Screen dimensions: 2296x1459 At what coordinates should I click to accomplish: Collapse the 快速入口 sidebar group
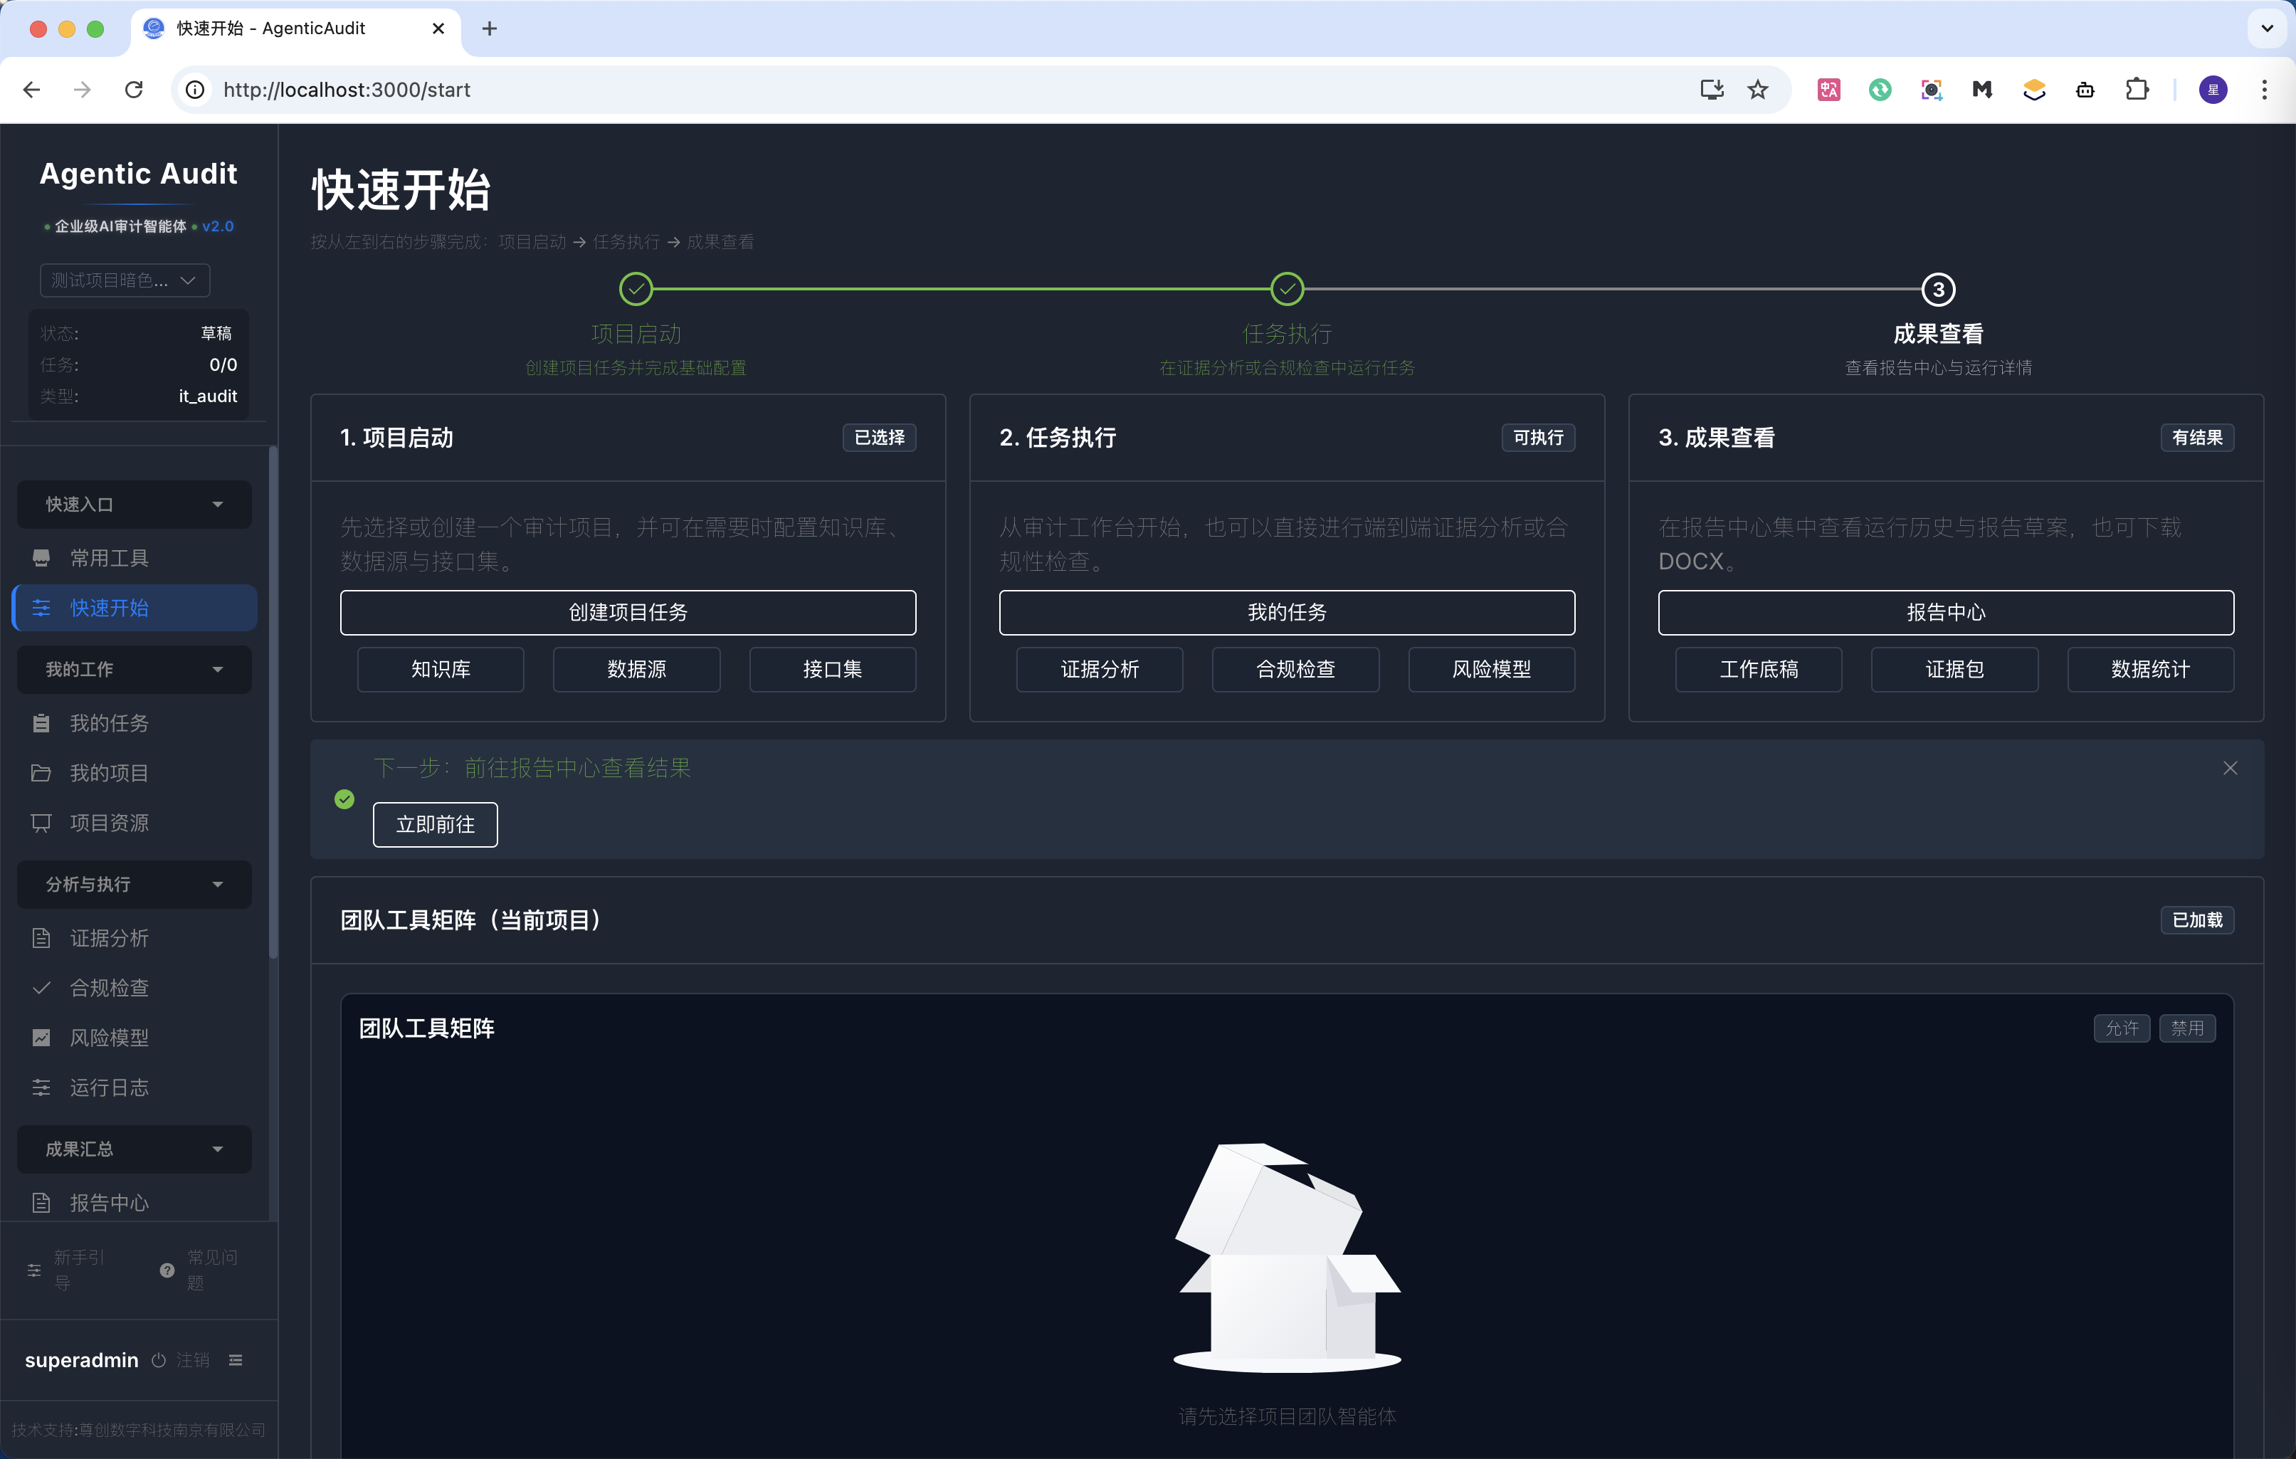134,503
